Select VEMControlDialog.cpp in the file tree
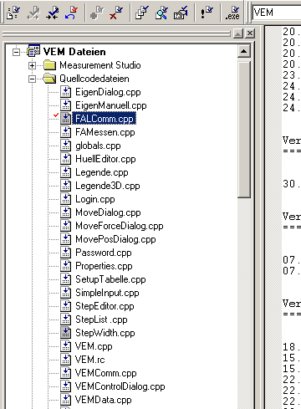The width and height of the screenshot is (301, 409). point(120,386)
